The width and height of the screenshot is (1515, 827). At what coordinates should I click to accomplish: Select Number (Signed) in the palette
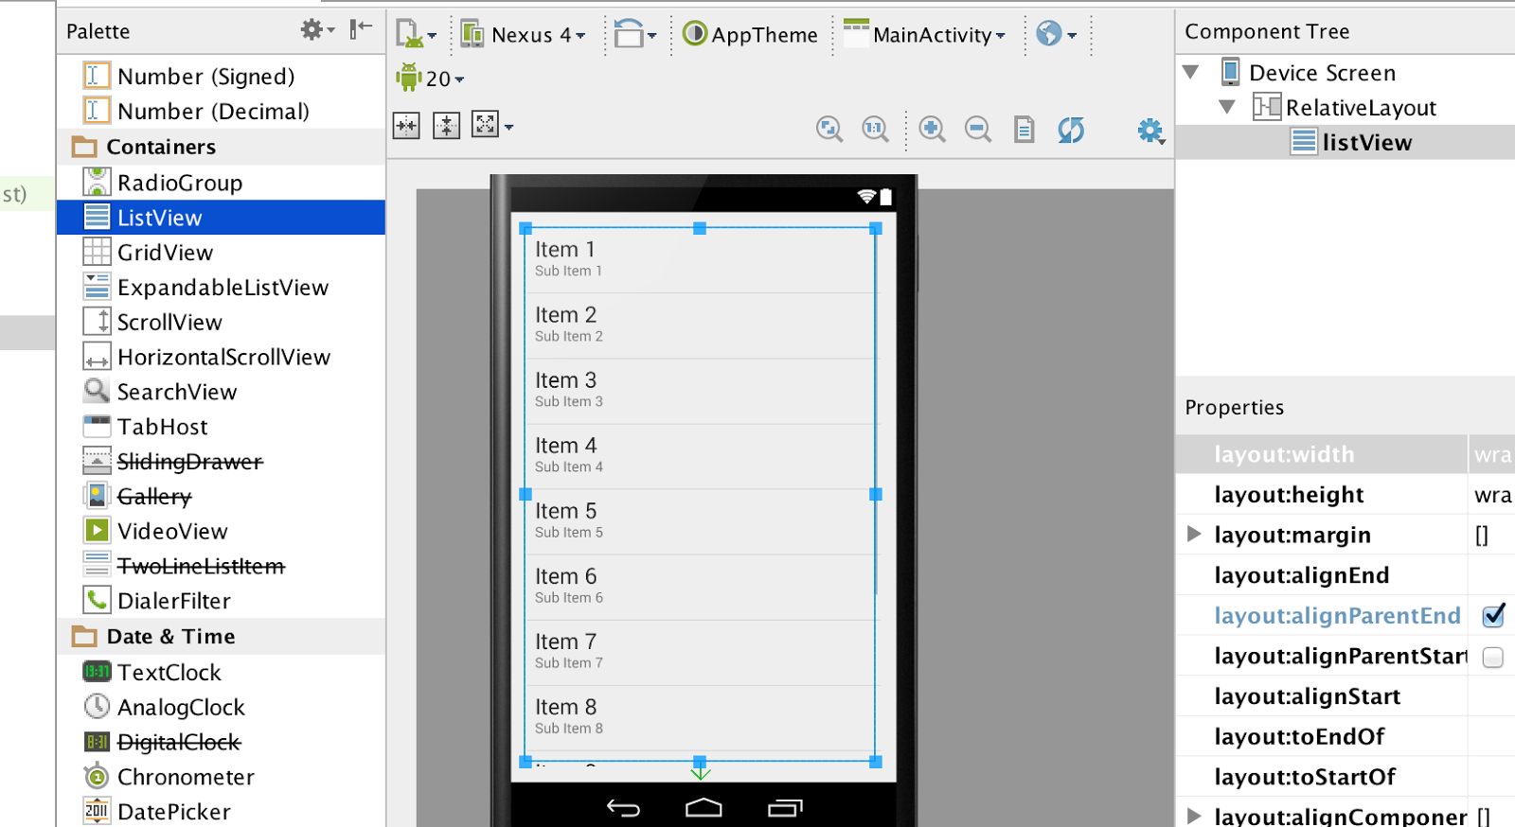(221, 76)
